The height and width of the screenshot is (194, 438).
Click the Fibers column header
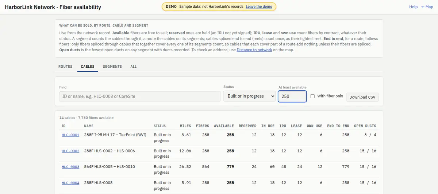[x=202, y=126]
